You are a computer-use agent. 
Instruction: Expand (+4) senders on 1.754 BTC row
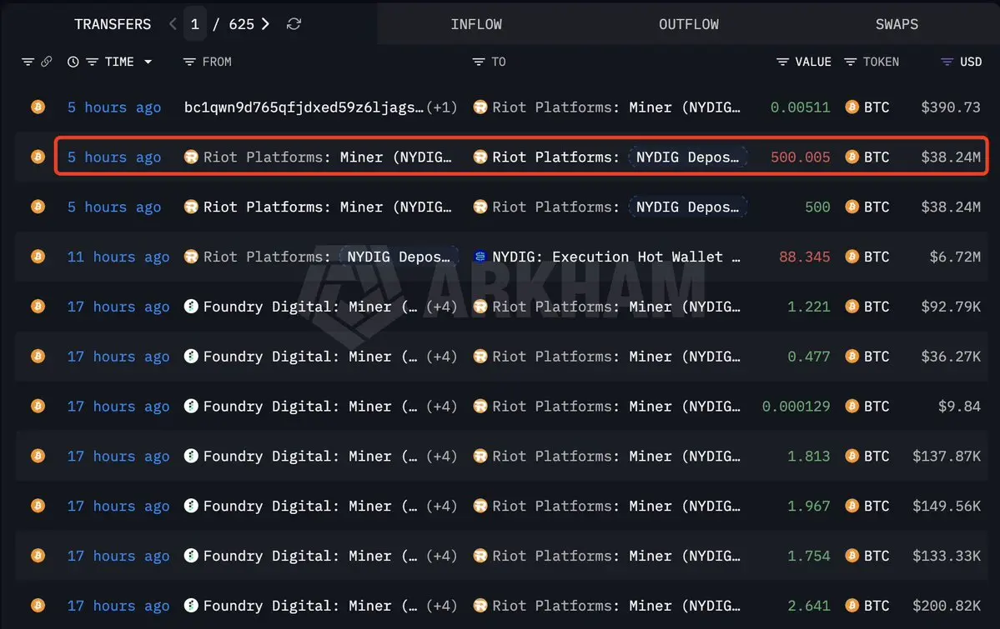pos(441,556)
